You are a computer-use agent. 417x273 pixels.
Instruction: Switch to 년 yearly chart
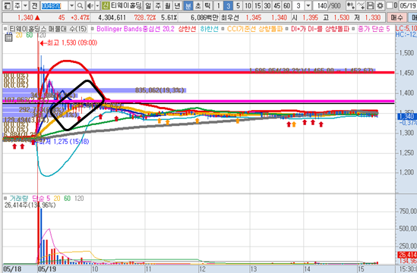[178, 5]
